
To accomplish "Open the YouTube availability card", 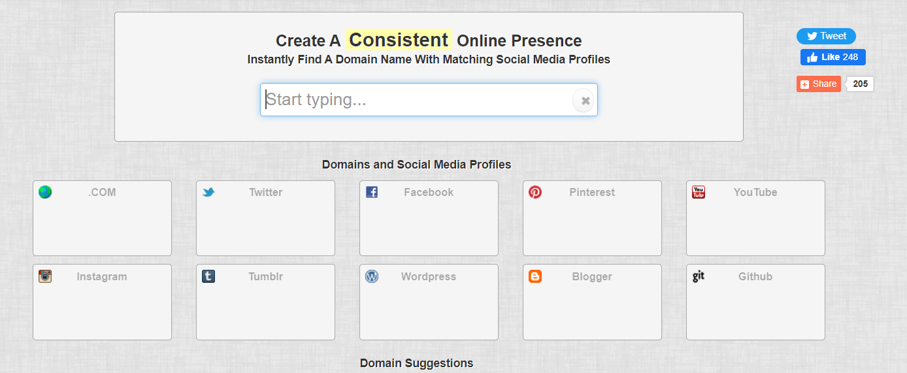I will pos(755,218).
